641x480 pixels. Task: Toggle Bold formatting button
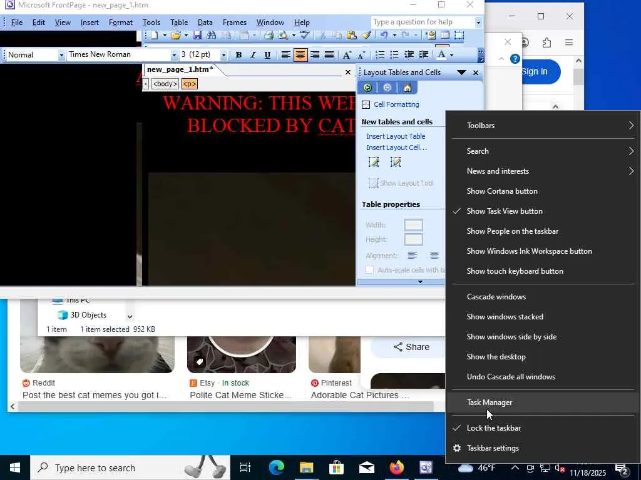pos(238,55)
